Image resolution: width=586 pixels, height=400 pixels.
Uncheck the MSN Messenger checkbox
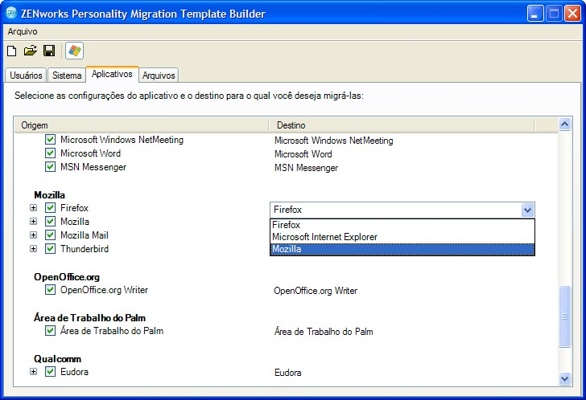point(51,166)
